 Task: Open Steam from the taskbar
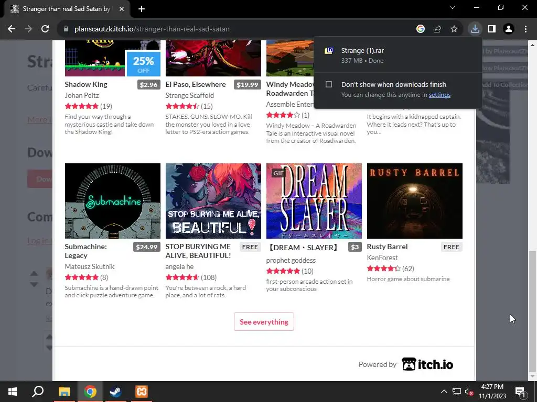click(x=116, y=392)
